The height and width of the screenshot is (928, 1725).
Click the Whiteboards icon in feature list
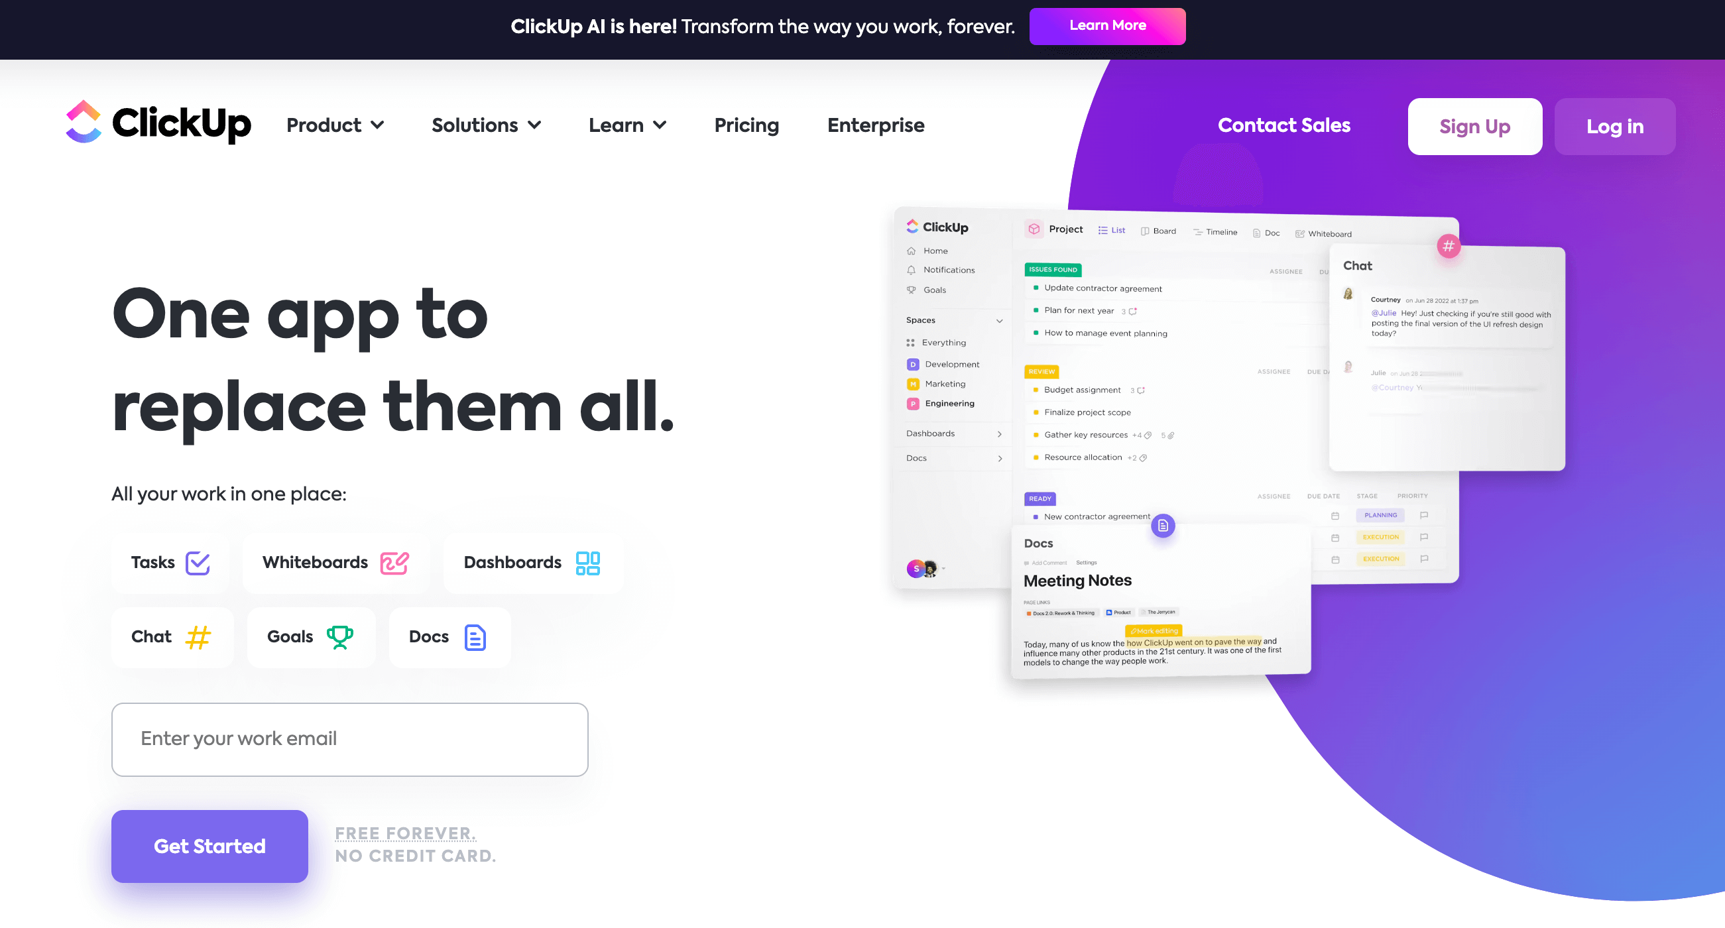394,561
